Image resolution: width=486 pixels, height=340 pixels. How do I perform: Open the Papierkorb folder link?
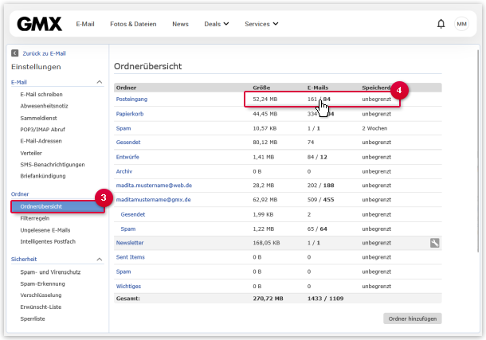pyautogui.click(x=131, y=114)
